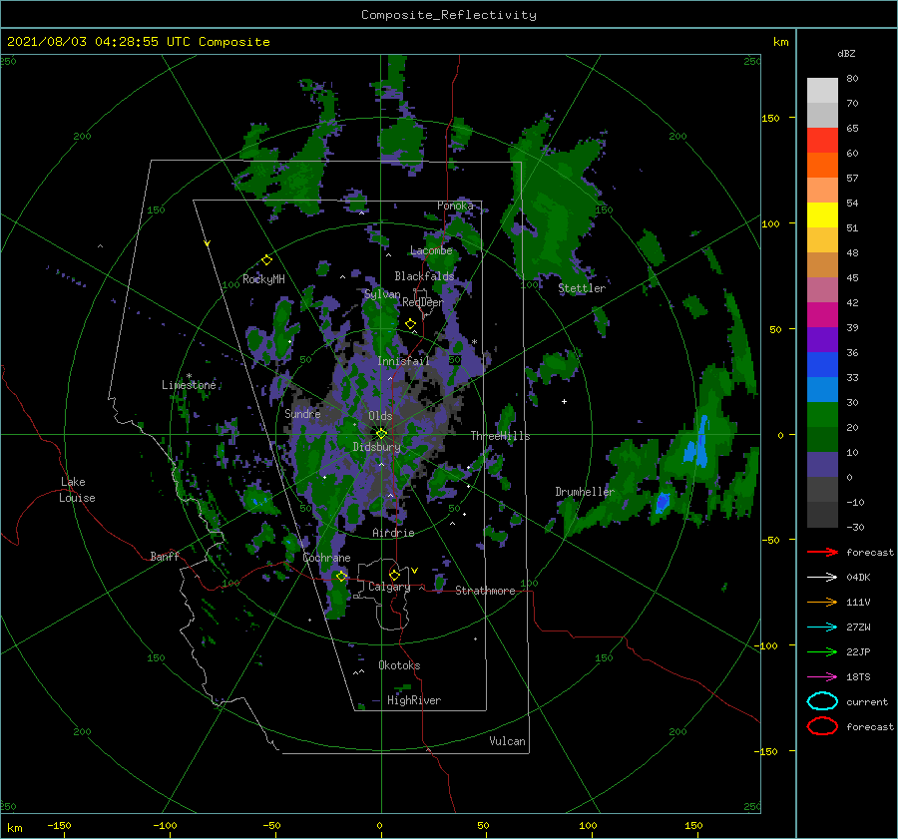
Task: Click the yellow diamond marker below RedDeer
Action: pos(410,324)
